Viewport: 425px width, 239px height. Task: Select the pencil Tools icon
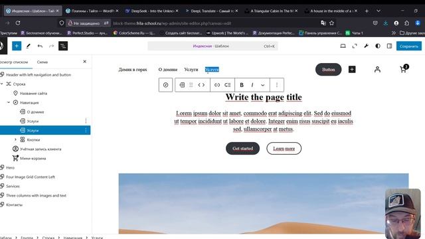[x=28, y=46]
